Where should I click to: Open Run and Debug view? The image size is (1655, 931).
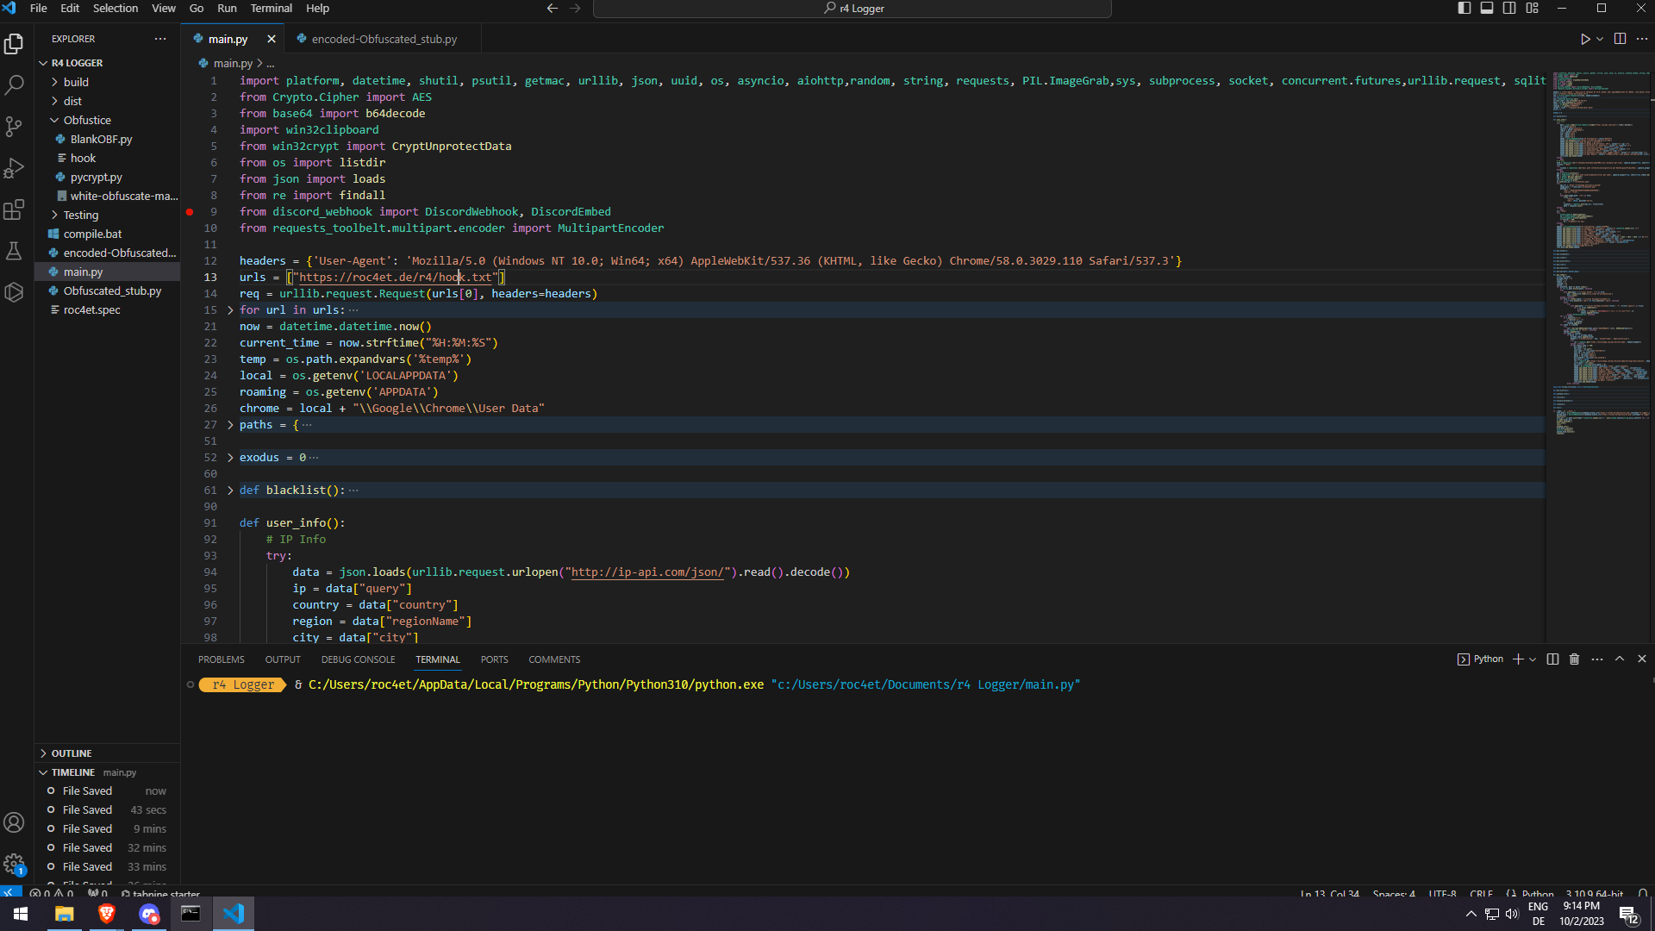click(x=14, y=168)
